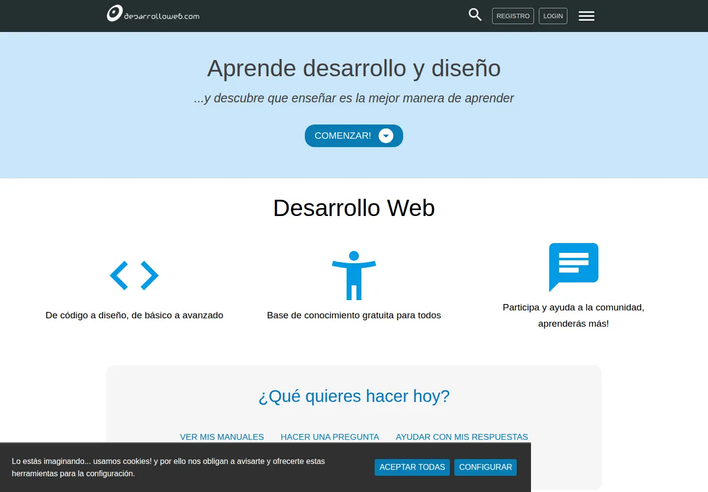Click 'De código a diseño, de básico a avanzado' text
Viewport: 708px width, 492px height.
134,315
